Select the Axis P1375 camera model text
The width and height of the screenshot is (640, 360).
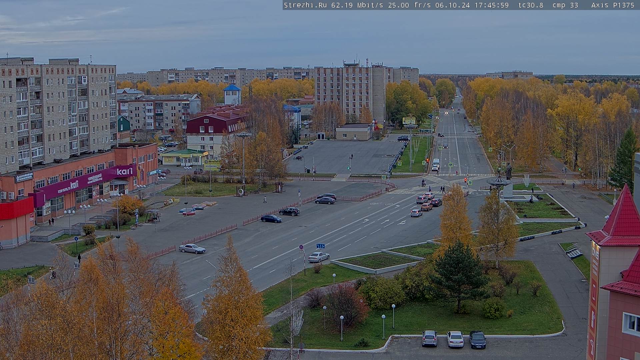(613, 5)
